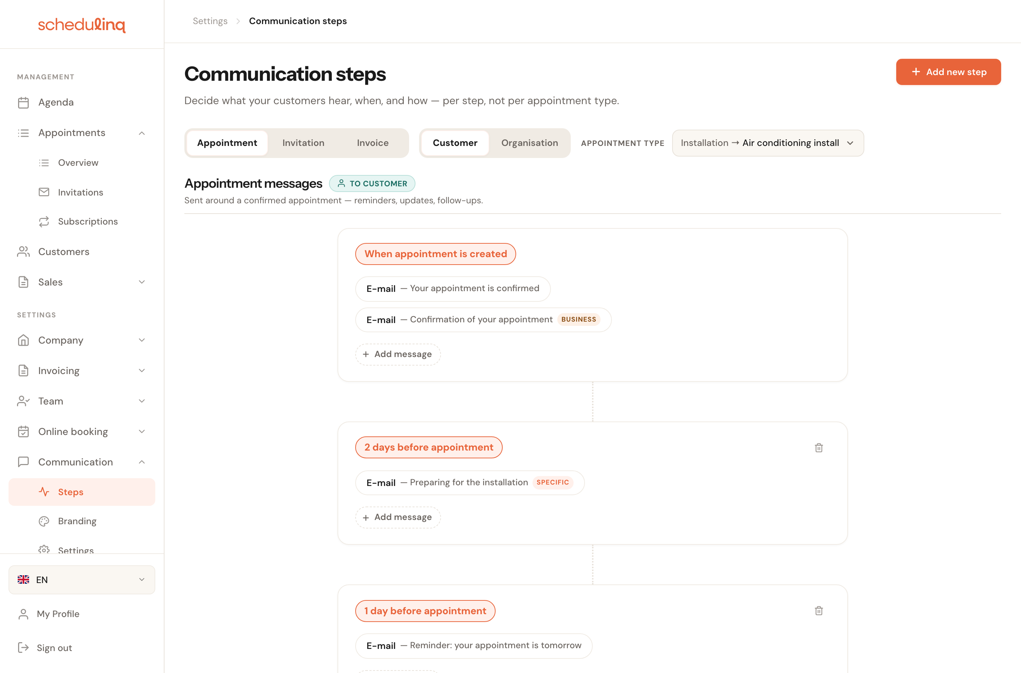1021x673 pixels.
Task: Click the Invoicing document icon
Action: coord(23,371)
